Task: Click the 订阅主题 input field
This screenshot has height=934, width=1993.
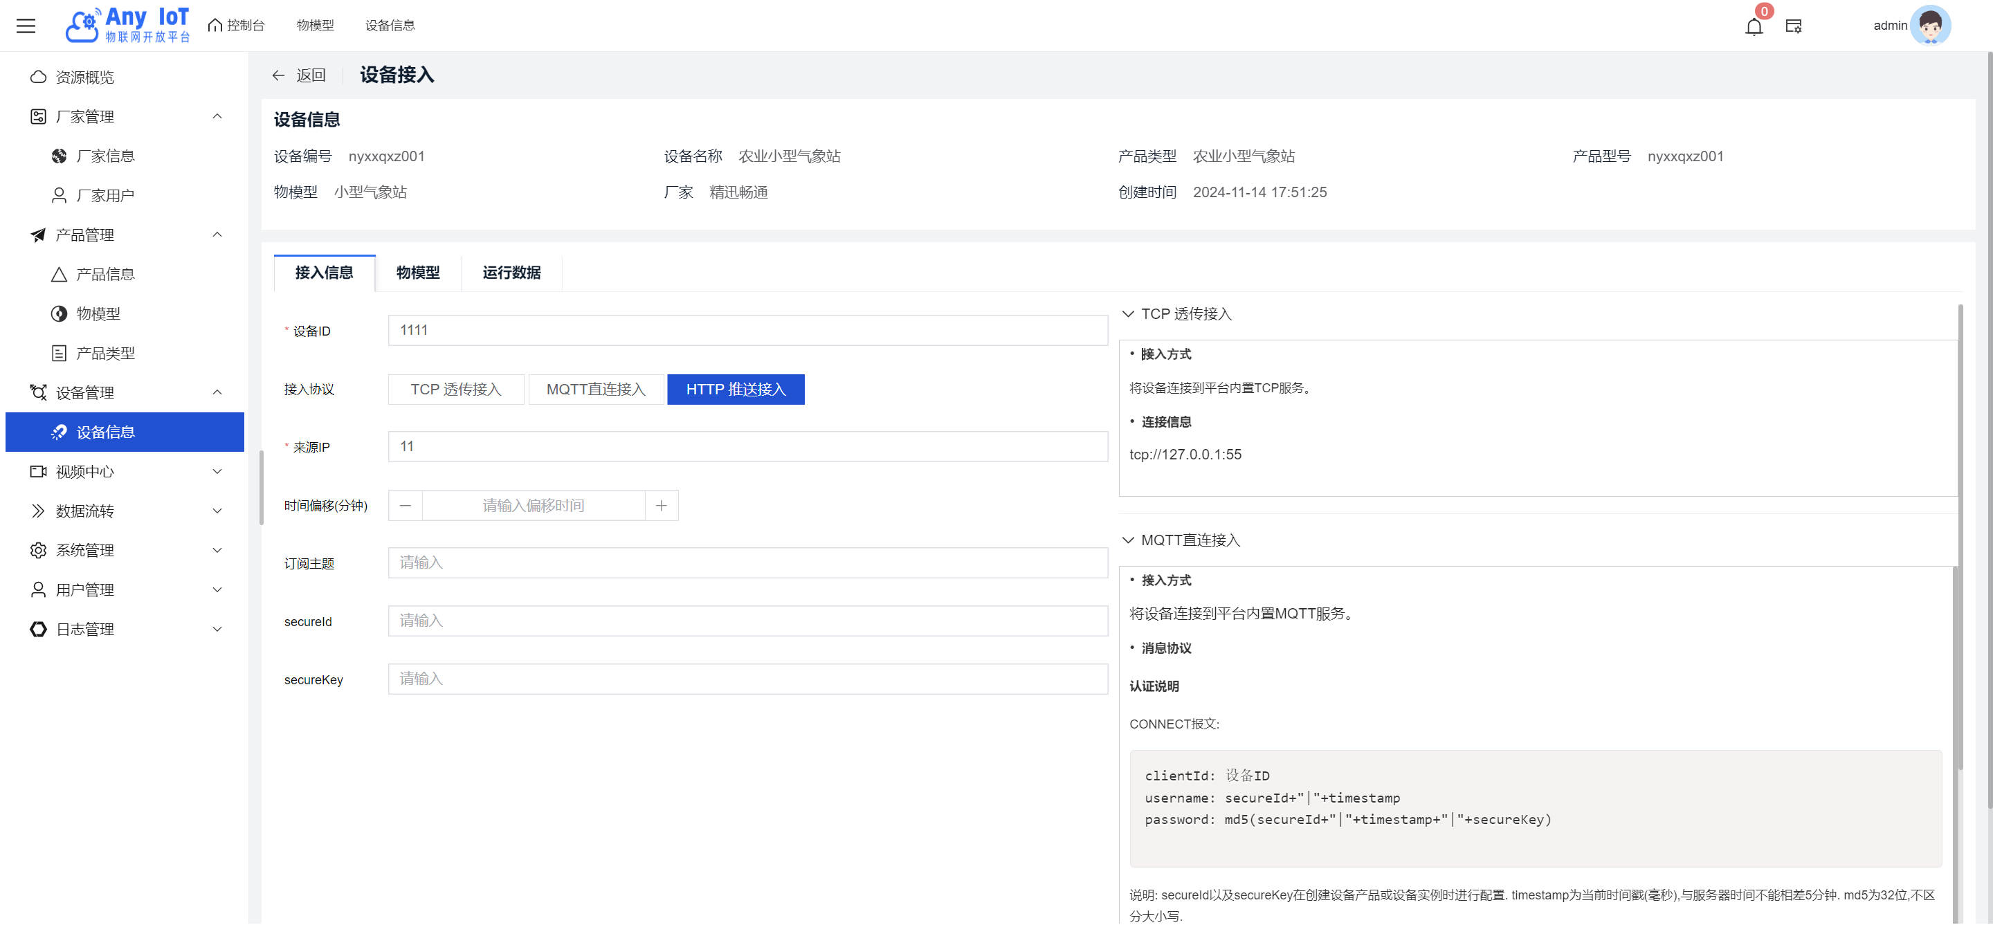Action: (747, 563)
